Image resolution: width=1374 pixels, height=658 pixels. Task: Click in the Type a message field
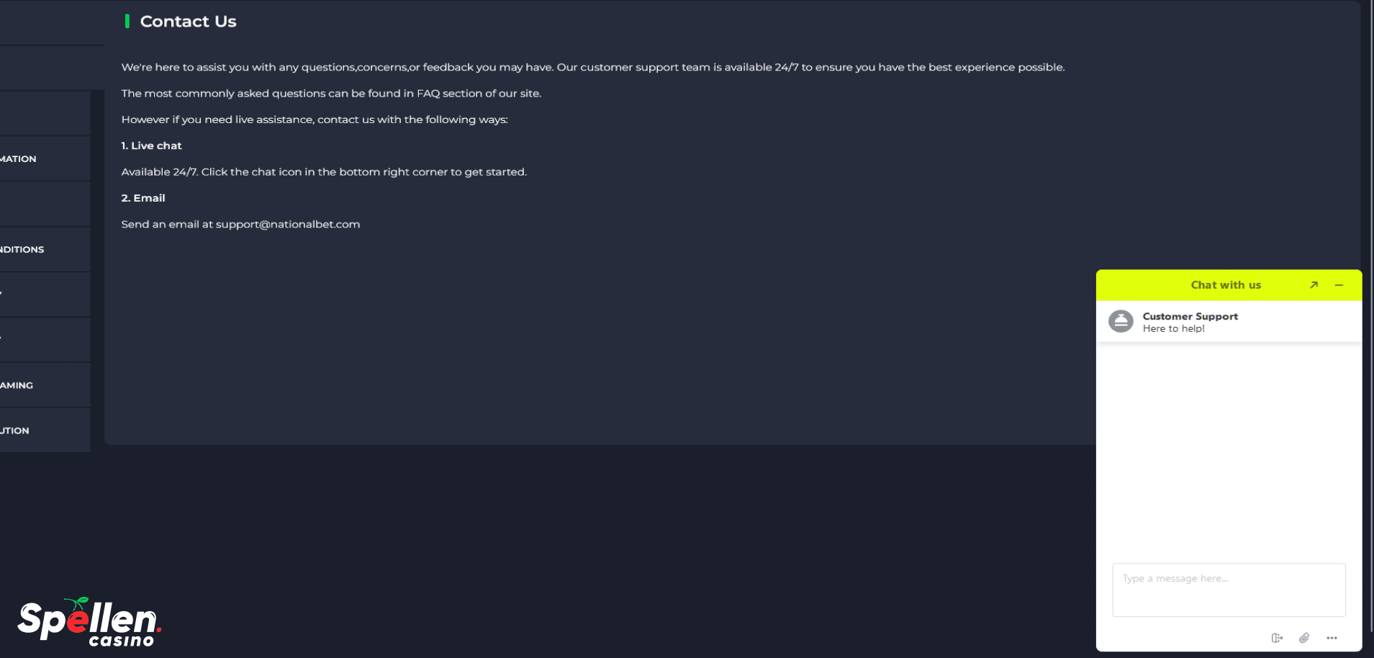(1229, 590)
